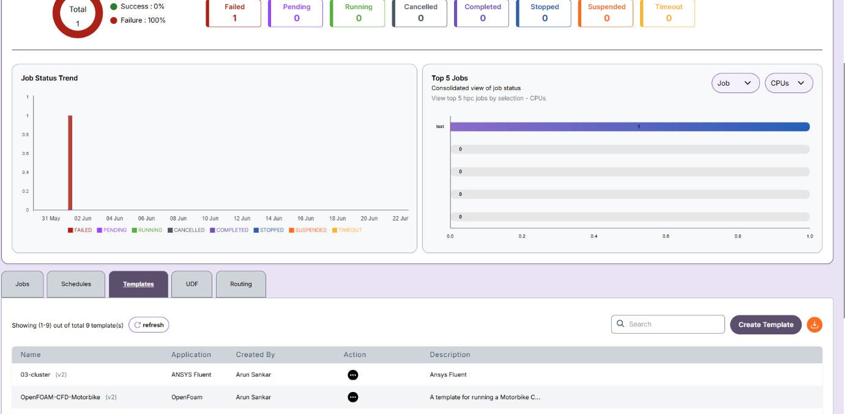The image size is (845, 414).
Task: Toggle SUSPENDED series in chart legend
Action: [308, 230]
